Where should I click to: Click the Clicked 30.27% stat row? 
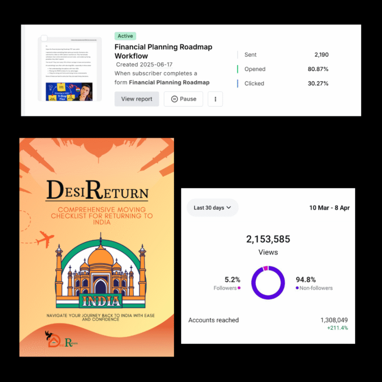coord(283,84)
